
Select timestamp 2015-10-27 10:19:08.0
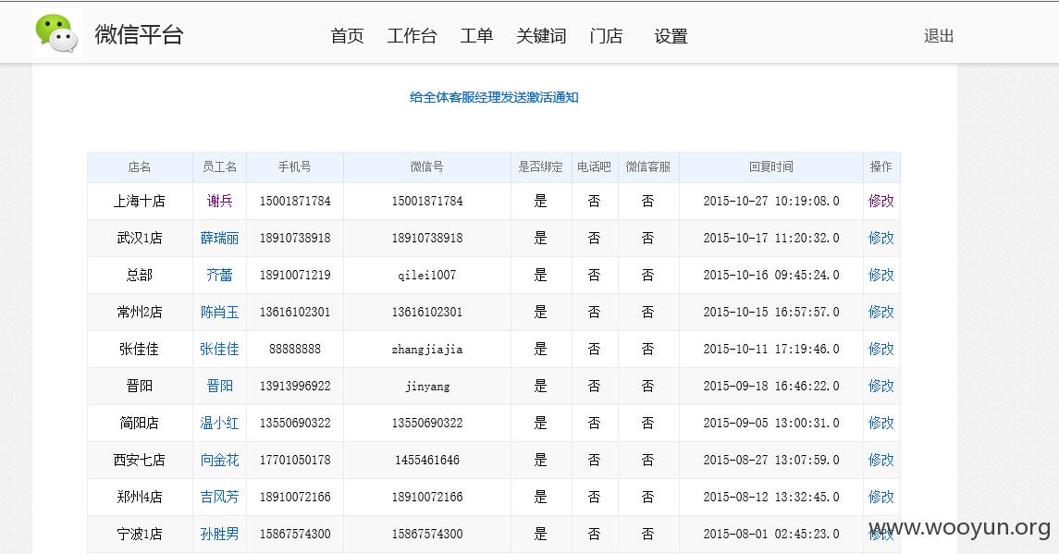(x=770, y=201)
